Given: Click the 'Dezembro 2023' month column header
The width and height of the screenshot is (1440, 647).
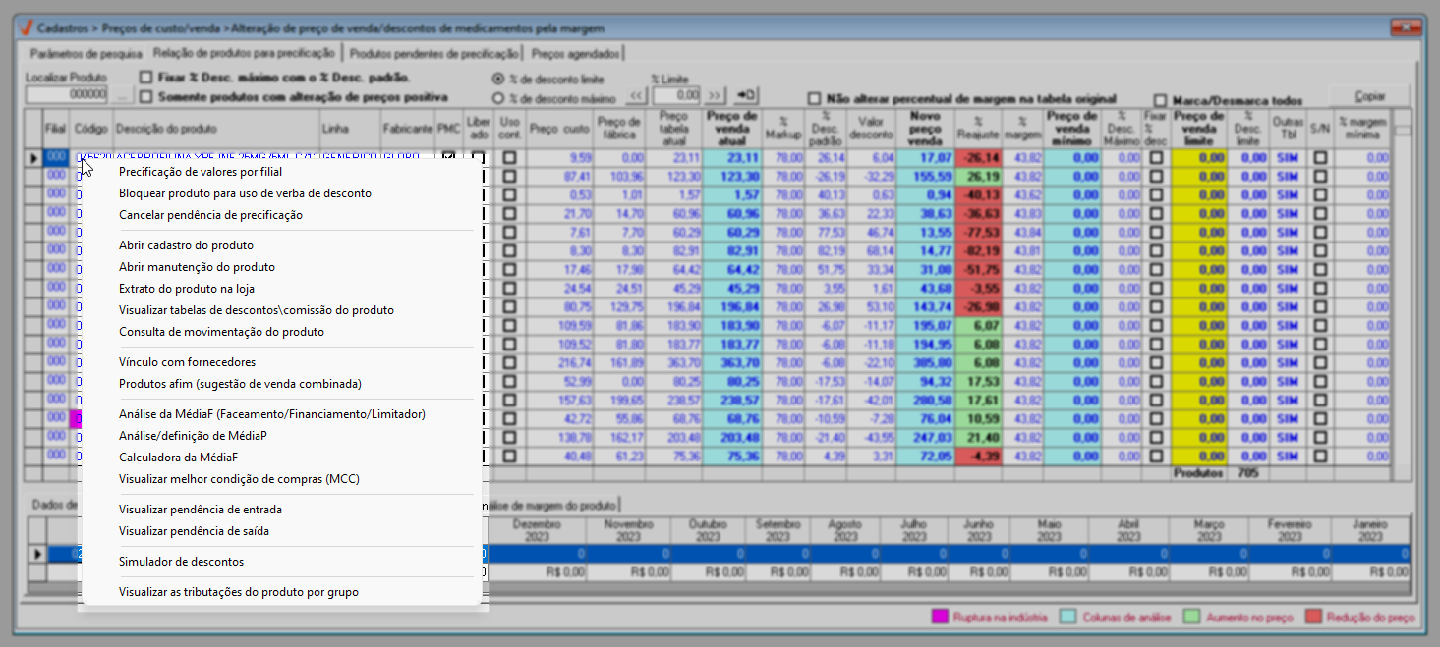Looking at the screenshot, I should 539,530.
